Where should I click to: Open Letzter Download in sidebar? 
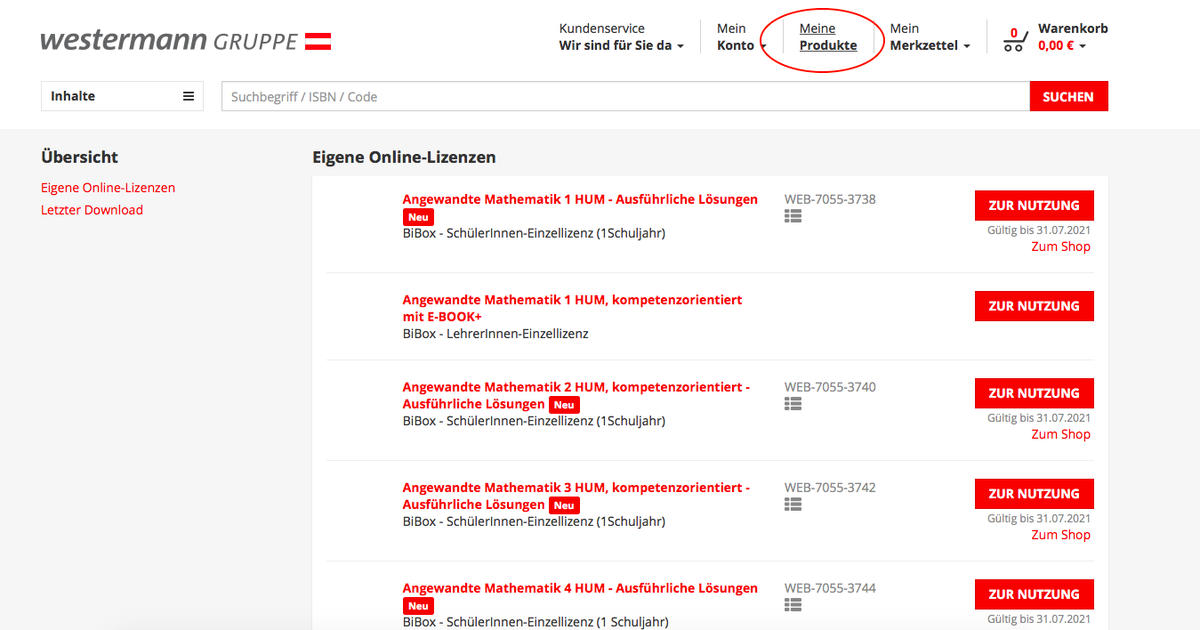point(92,210)
